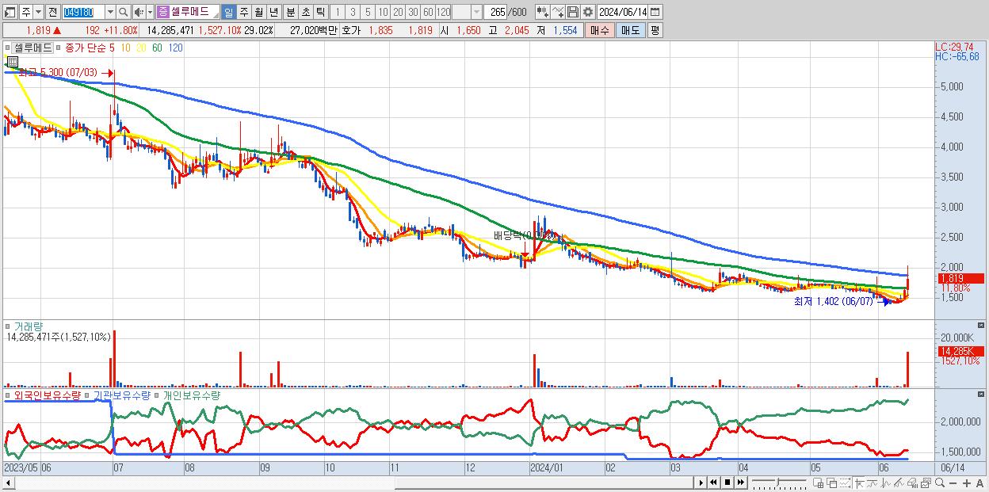The image size is (989, 492).
Task: Click the 120 moving average legend
Action: tap(175, 48)
